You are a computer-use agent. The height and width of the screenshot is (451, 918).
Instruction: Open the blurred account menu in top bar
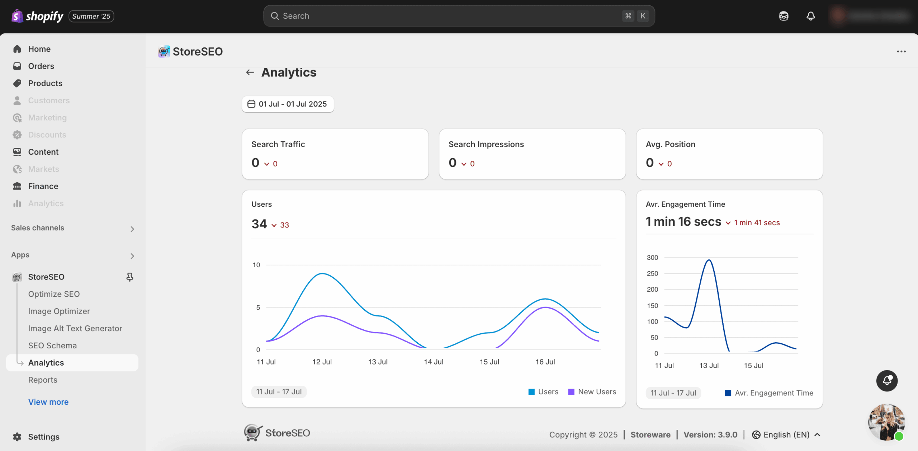click(x=870, y=16)
